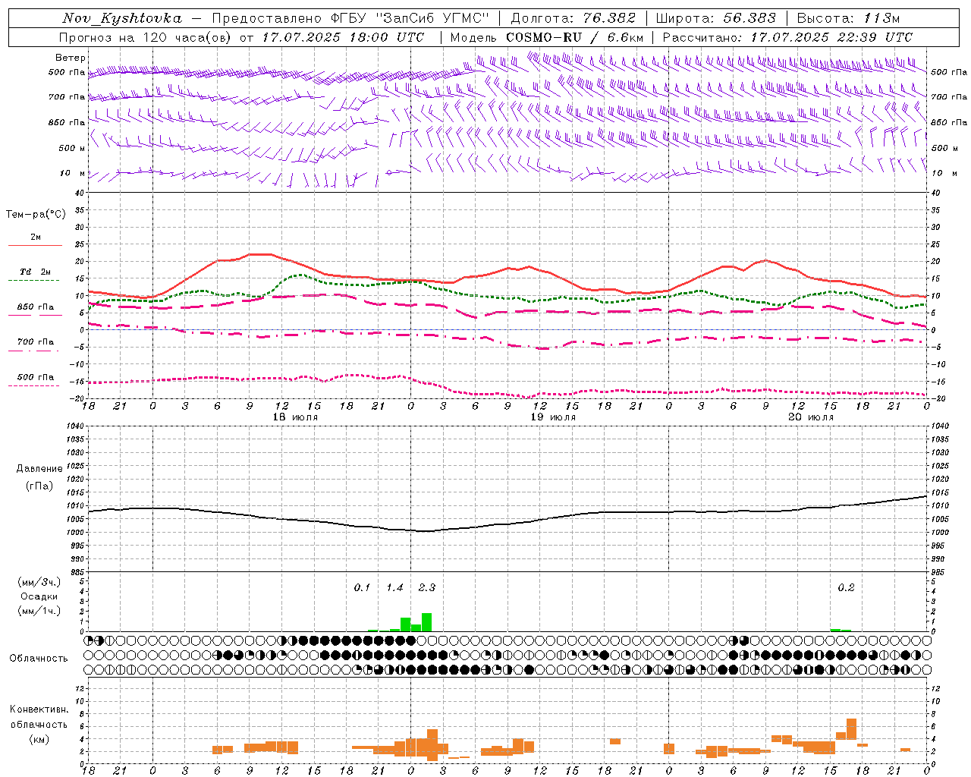Screen dimensions: 971x777
Task: Click the red 2м legend line sample
Action: tap(35, 246)
